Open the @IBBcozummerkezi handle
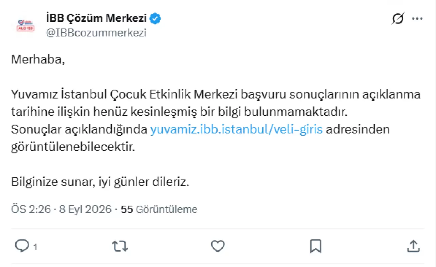This screenshot has width=436, height=267. pyautogui.click(x=96, y=33)
